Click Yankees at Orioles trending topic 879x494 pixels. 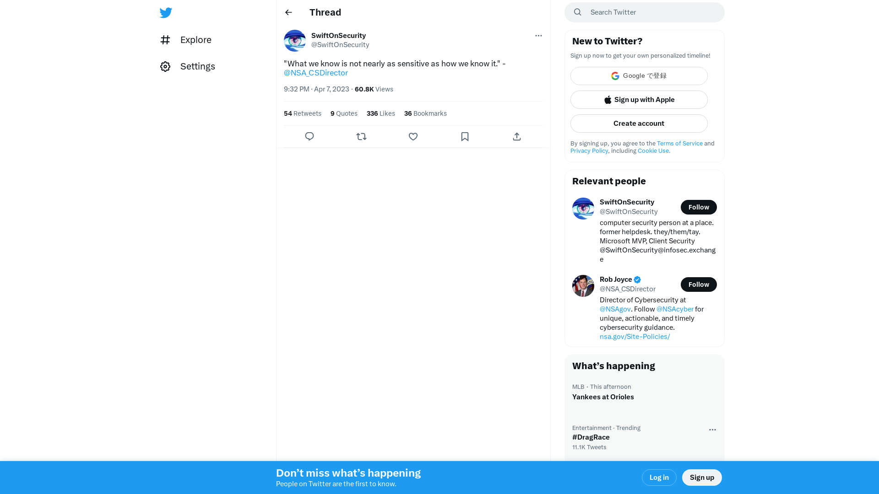[603, 397]
